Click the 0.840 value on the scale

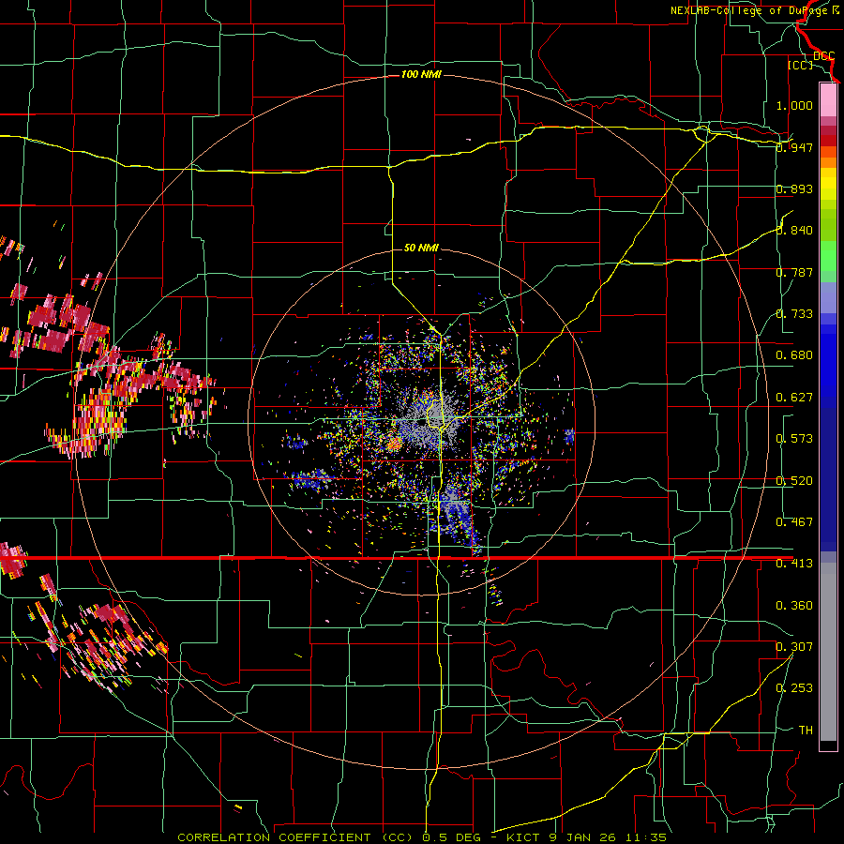[794, 231]
